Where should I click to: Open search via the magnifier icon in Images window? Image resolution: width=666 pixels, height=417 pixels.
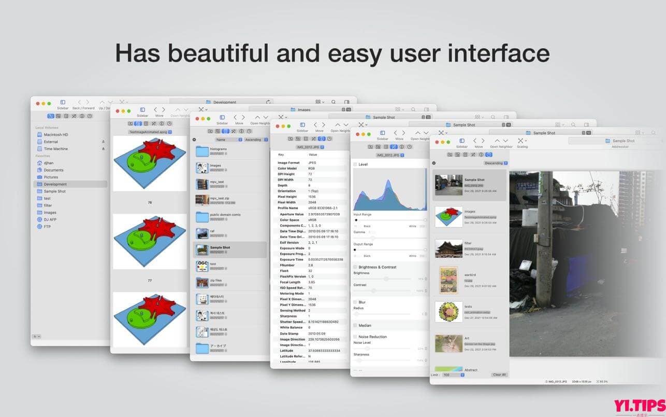(413, 109)
